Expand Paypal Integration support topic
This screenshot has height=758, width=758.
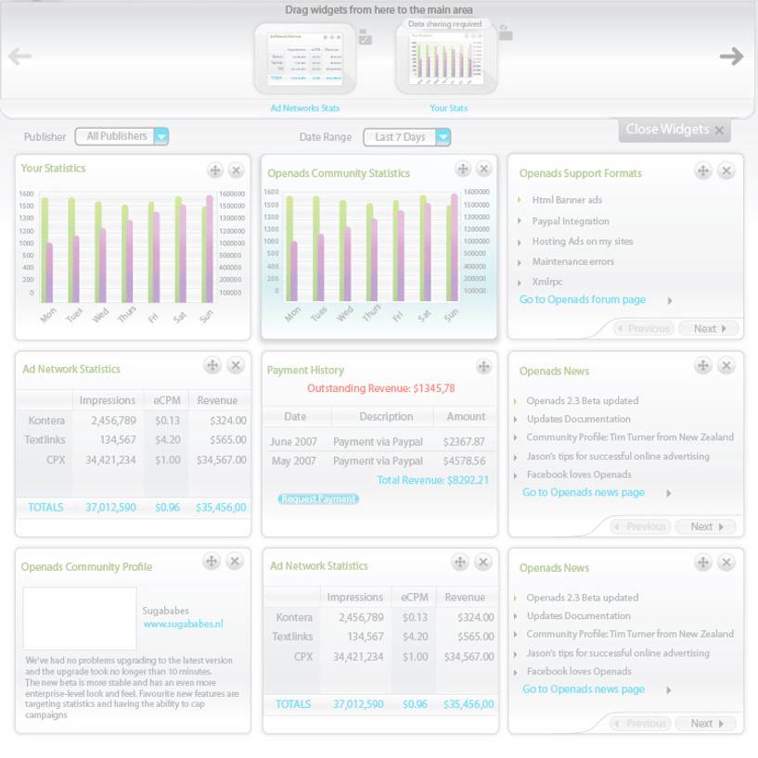pyautogui.click(x=570, y=221)
